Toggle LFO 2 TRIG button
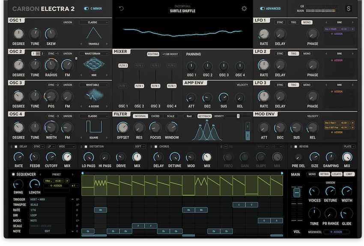The image size is (364, 246). [x=293, y=53]
